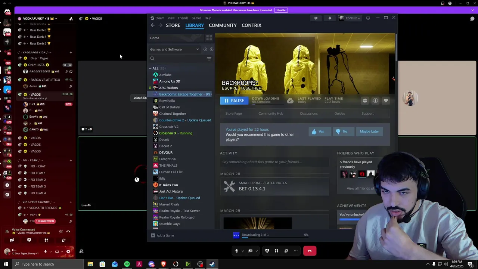Screen dimensions: 478x269
Task: Click the Add a Game plus icon
Action: 153,235
